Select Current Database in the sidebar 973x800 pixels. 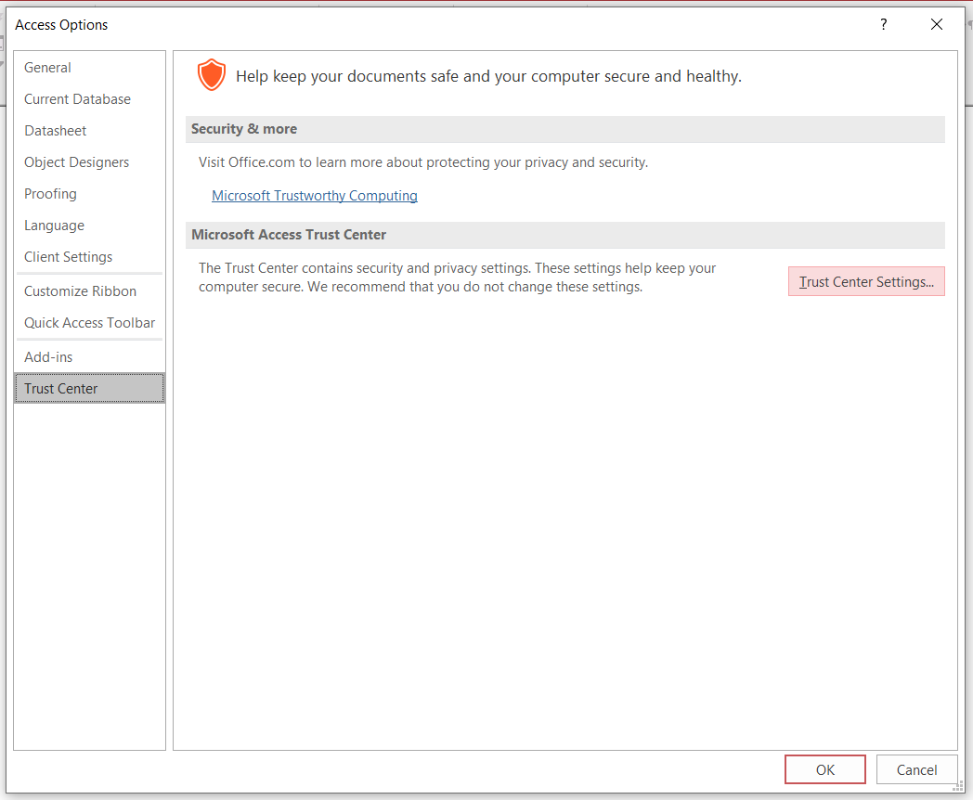(77, 99)
